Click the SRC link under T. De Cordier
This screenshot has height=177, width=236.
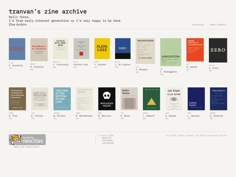(x=117, y=67)
